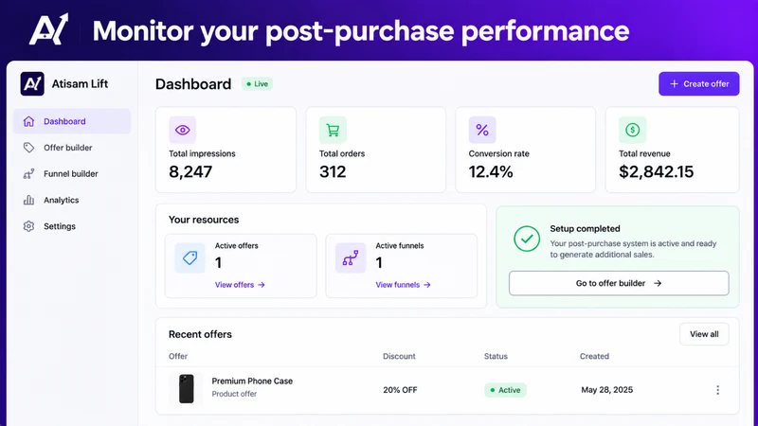Click the percent icon on Conversion rate card
758x426 pixels.
(x=482, y=130)
